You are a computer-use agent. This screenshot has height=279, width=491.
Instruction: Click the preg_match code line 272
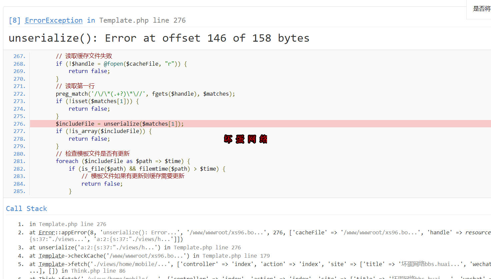tap(145, 94)
